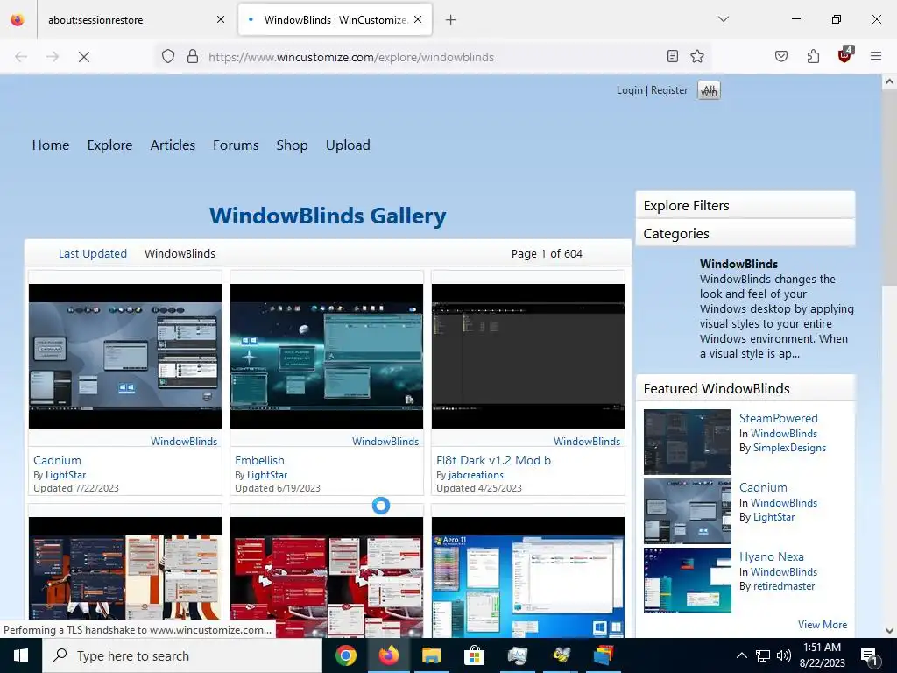
Task: Open orange-themed skin thumbnail in second row
Action: [x=125, y=577]
